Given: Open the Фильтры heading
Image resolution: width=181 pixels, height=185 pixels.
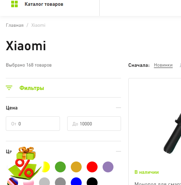Looking at the screenshot, I should [x=32, y=88].
